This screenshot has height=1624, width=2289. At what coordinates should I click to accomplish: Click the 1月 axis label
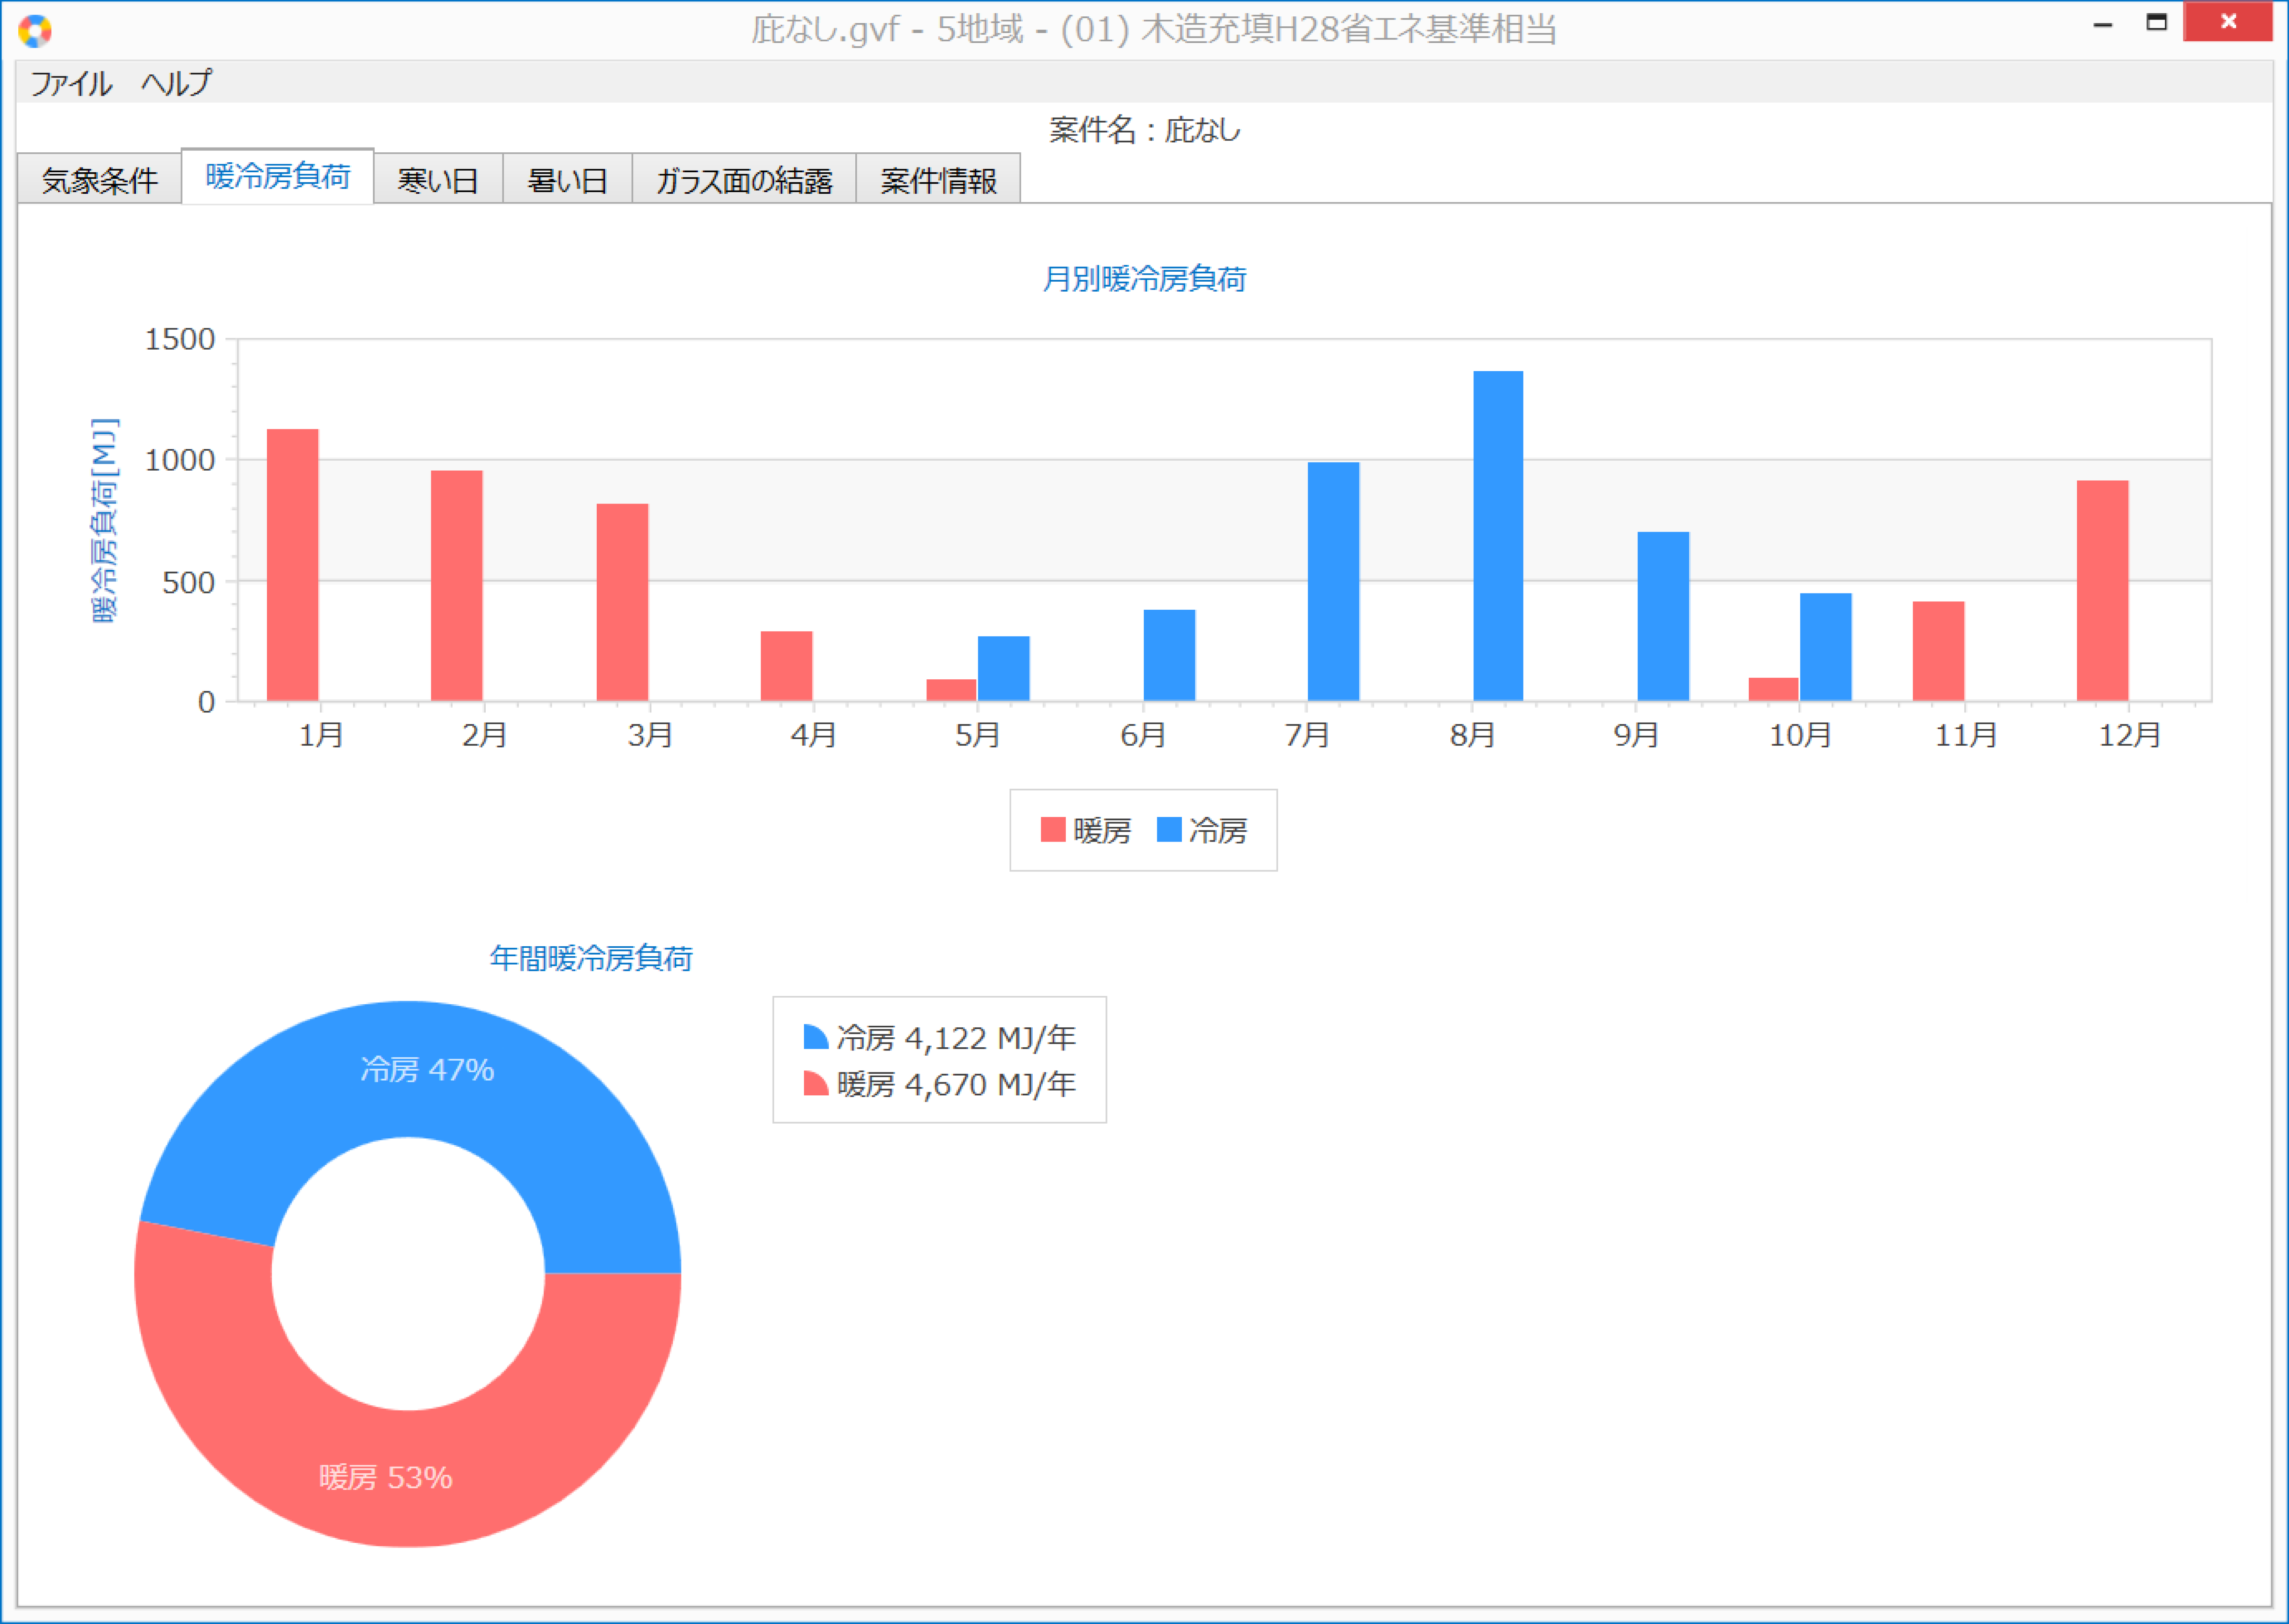tap(321, 735)
